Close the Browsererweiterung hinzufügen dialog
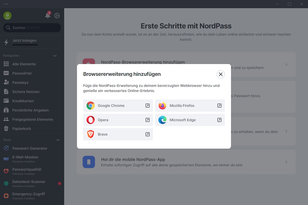Image resolution: width=308 pixels, height=205 pixels. (221, 74)
